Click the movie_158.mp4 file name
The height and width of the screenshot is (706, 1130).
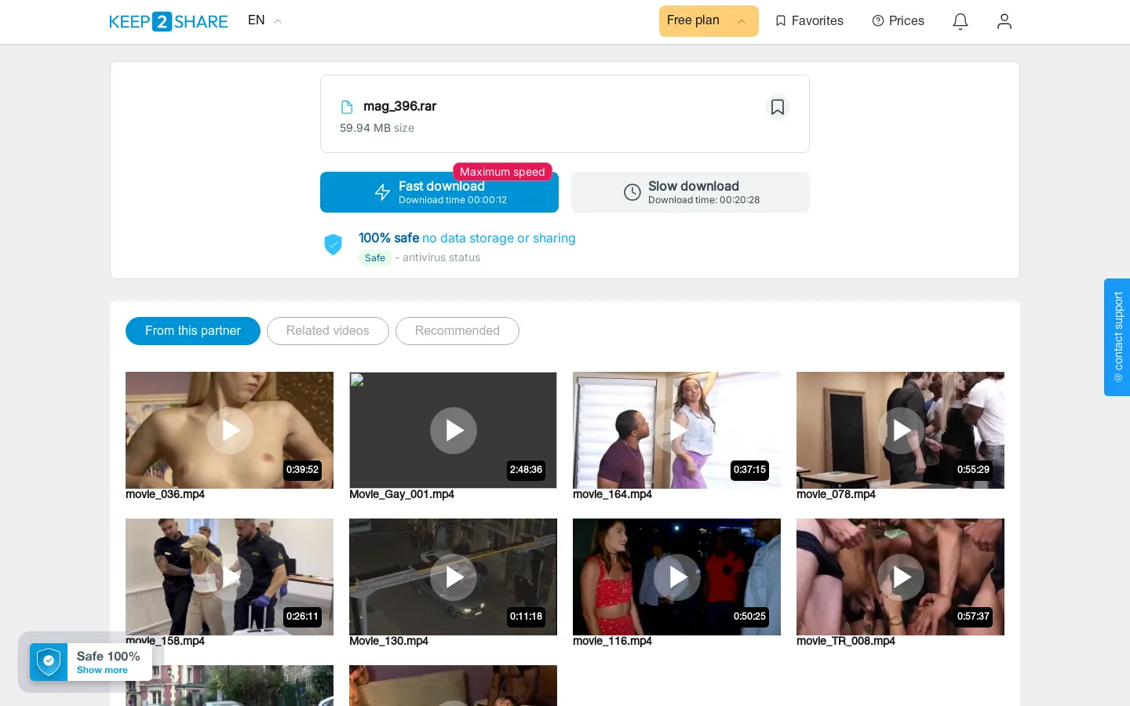point(165,641)
